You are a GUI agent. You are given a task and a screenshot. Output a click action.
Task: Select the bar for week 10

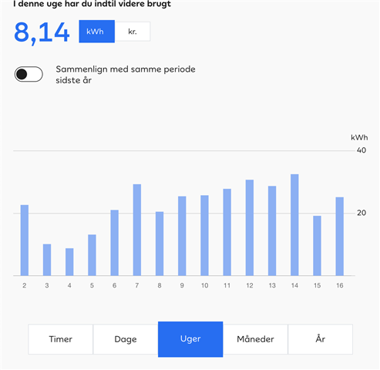(x=204, y=235)
